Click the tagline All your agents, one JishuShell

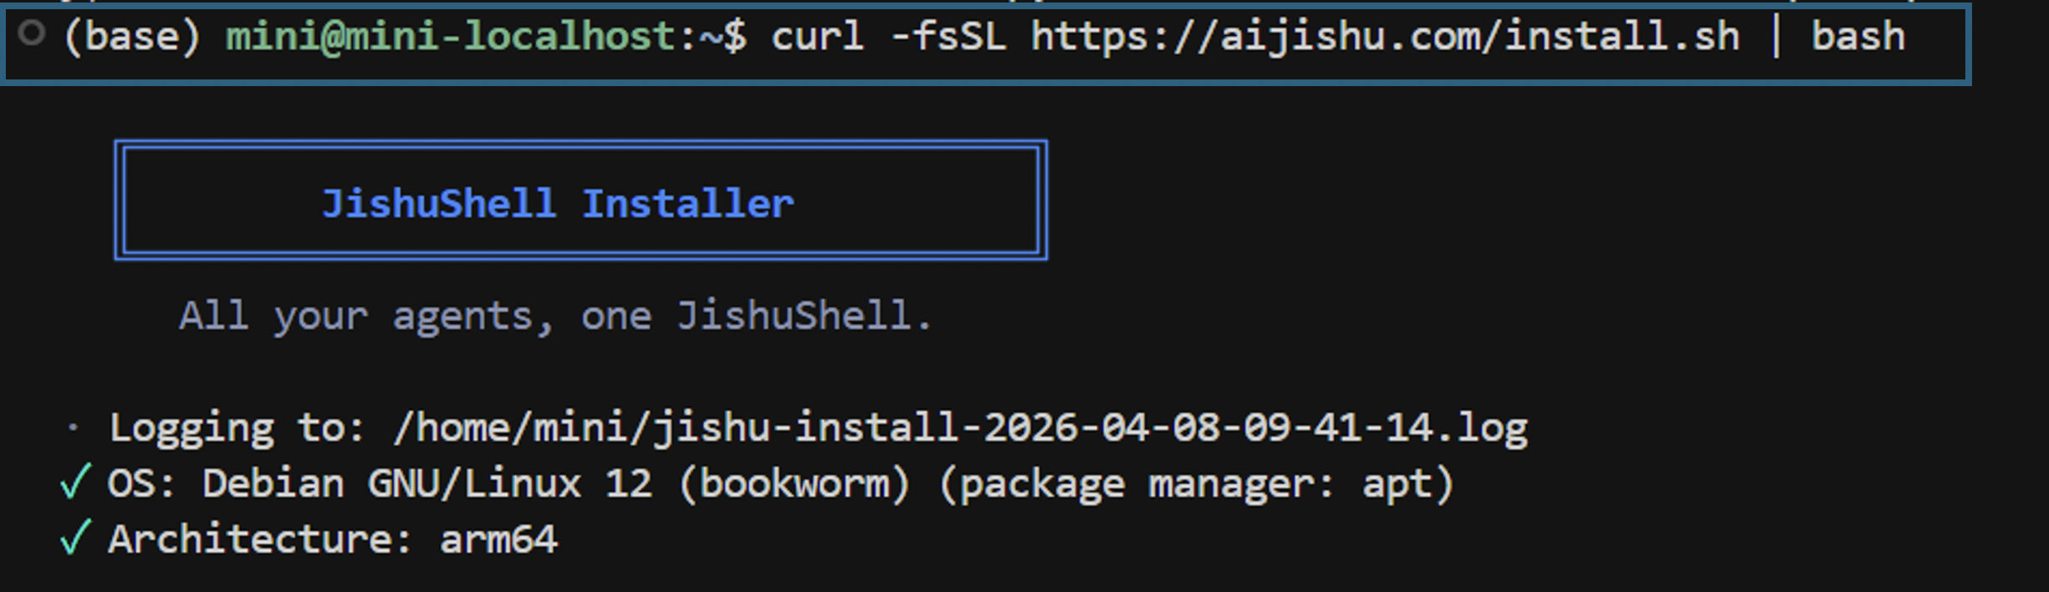(555, 316)
